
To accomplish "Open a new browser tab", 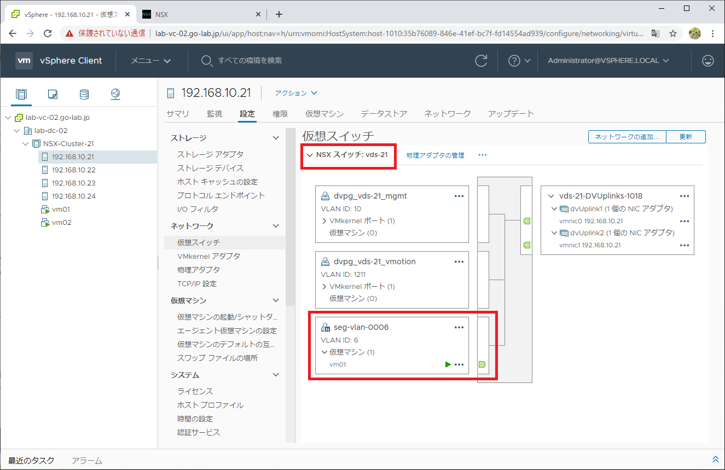I will [279, 14].
